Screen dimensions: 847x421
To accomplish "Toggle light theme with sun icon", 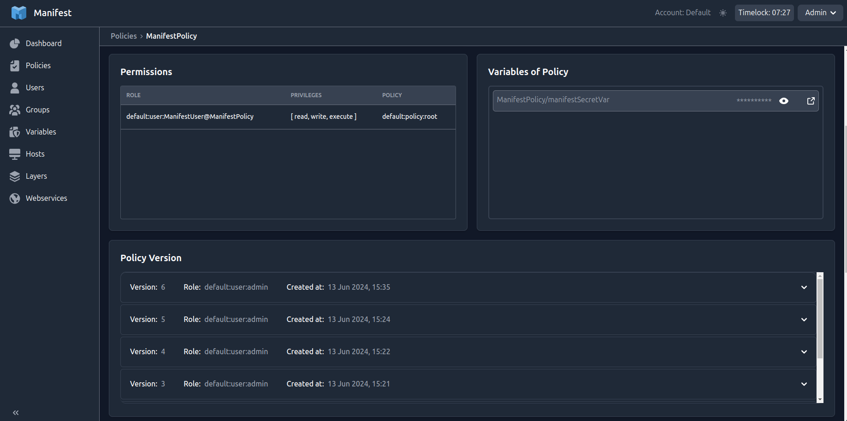I will click(723, 13).
